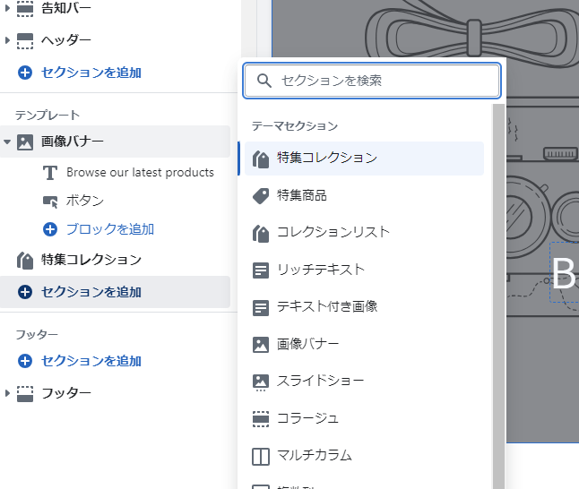Click the 告知バー section icon
Screen dimensions: 579x489
25,8
